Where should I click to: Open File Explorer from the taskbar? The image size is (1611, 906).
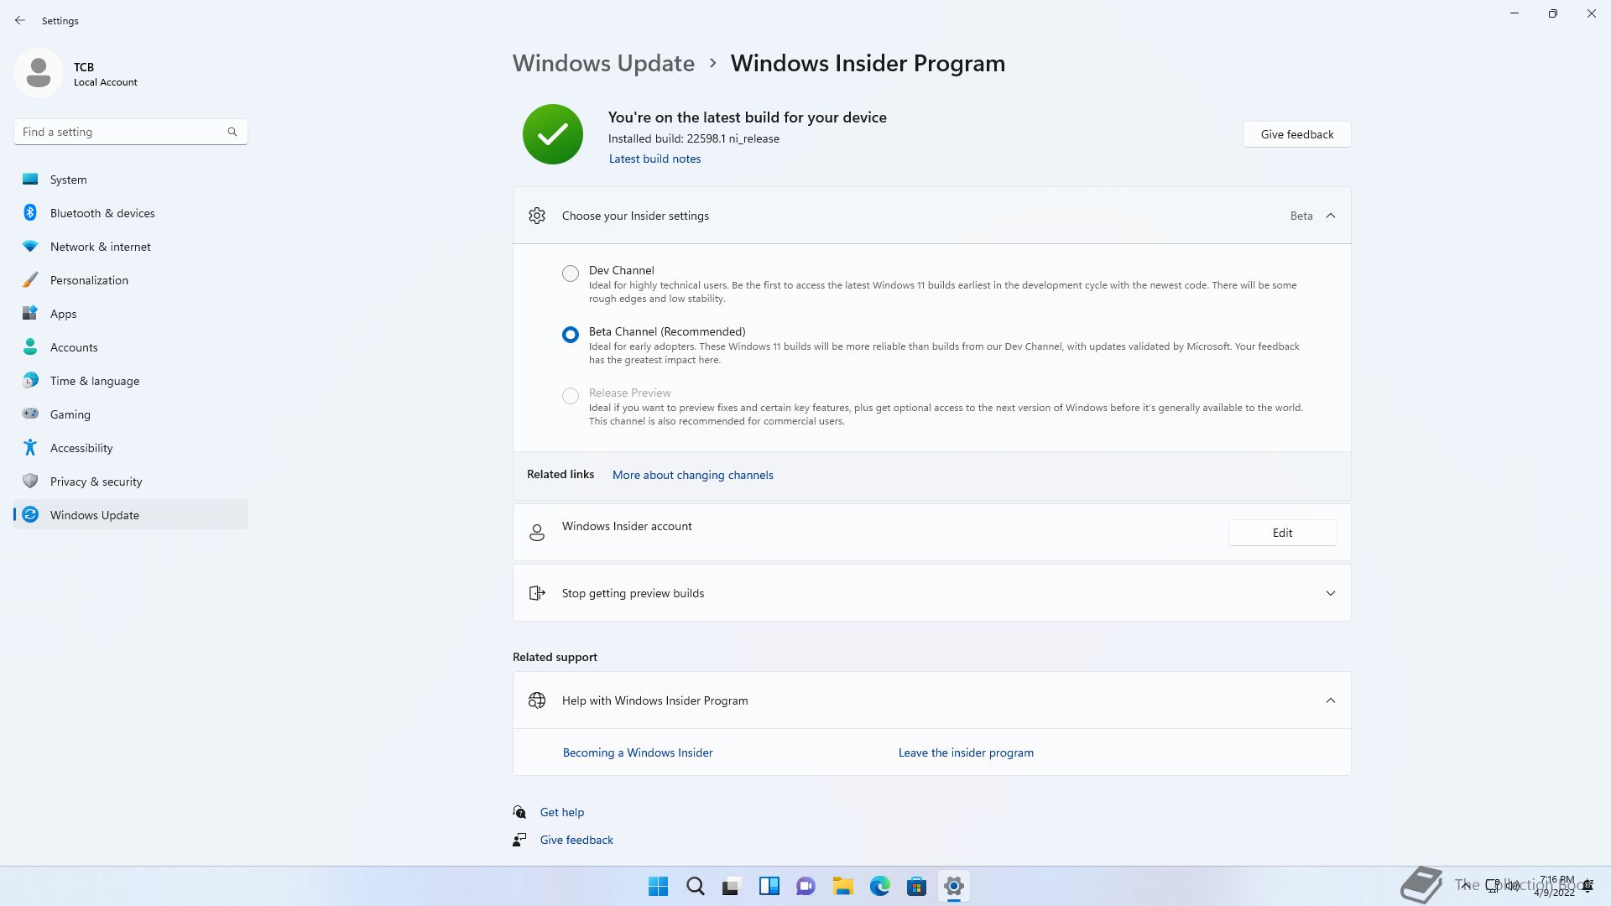[843, 886]
